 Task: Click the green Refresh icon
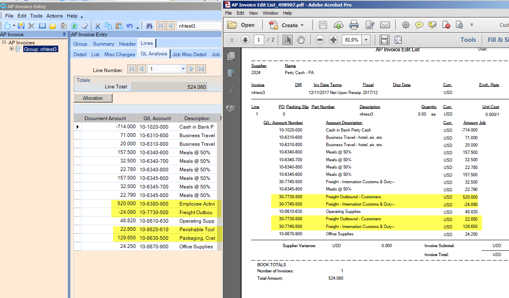click(x=74, y=26)
